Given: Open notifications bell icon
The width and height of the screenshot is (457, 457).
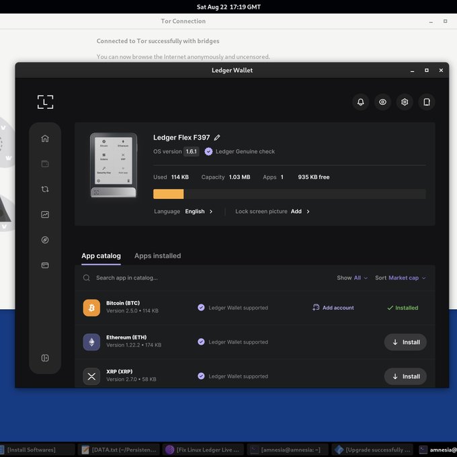Looking at the screenshot, I should 360,102.
